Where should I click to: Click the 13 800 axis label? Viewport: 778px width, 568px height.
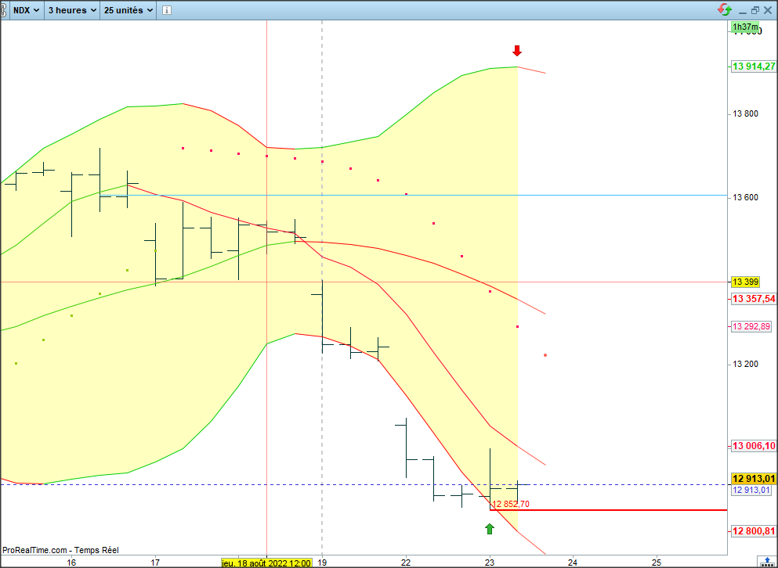tap(745, 114)
